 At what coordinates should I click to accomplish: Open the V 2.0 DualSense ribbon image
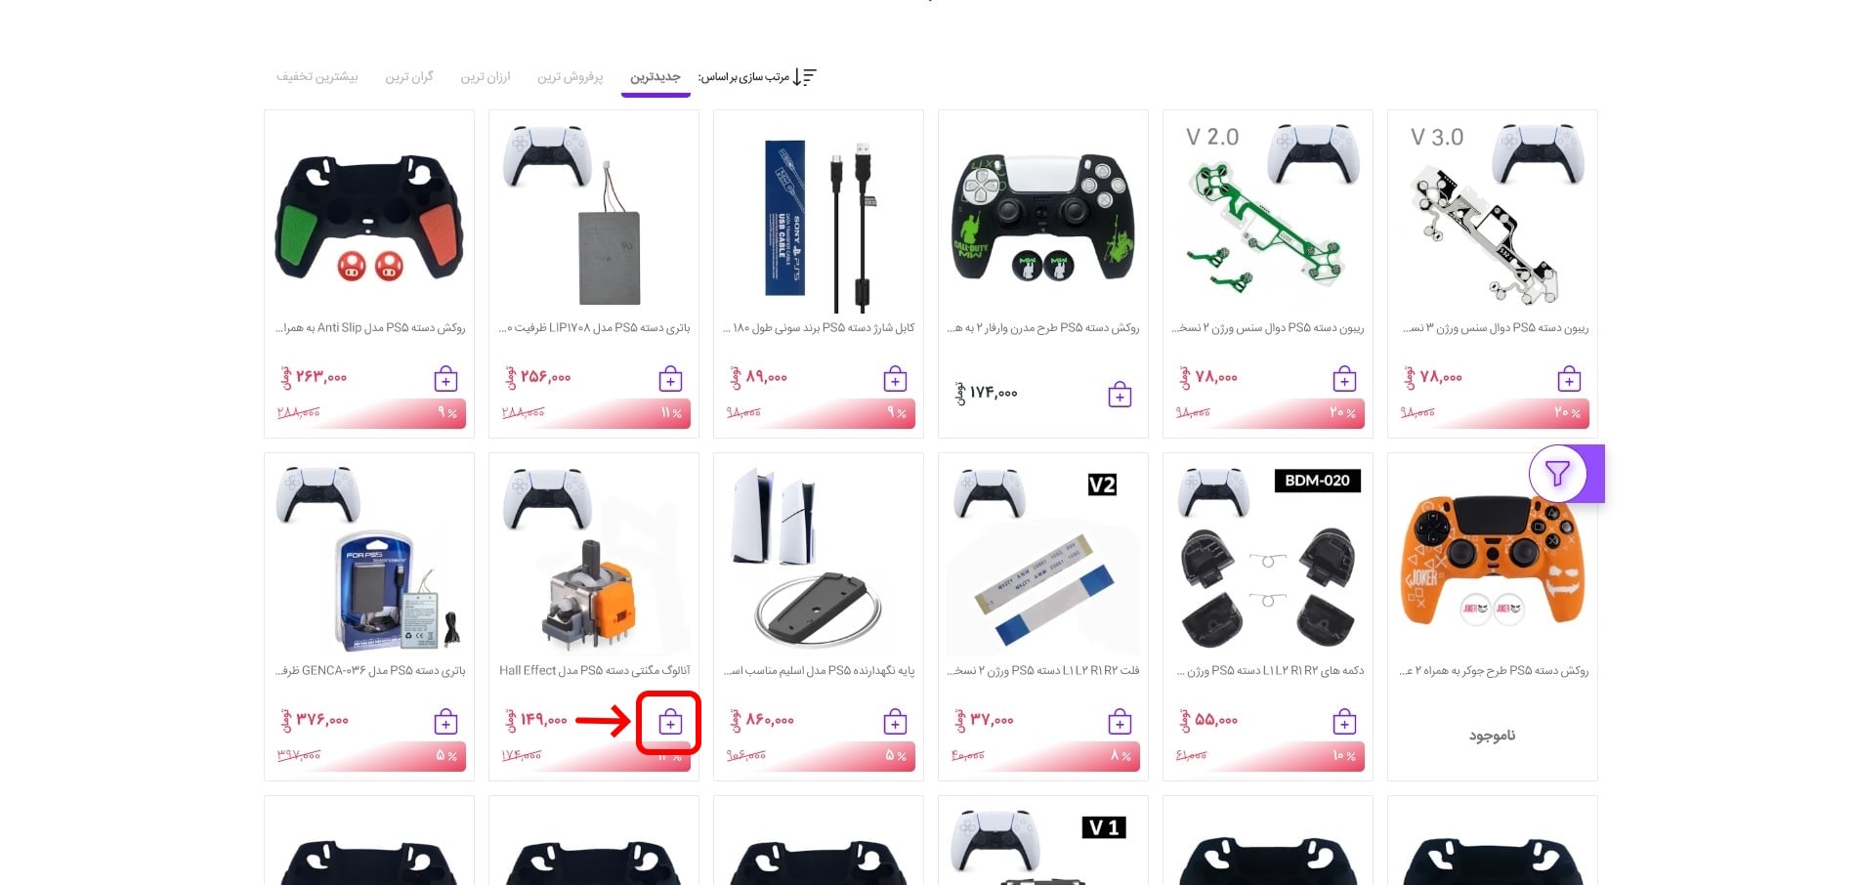tap(1268, 213)
